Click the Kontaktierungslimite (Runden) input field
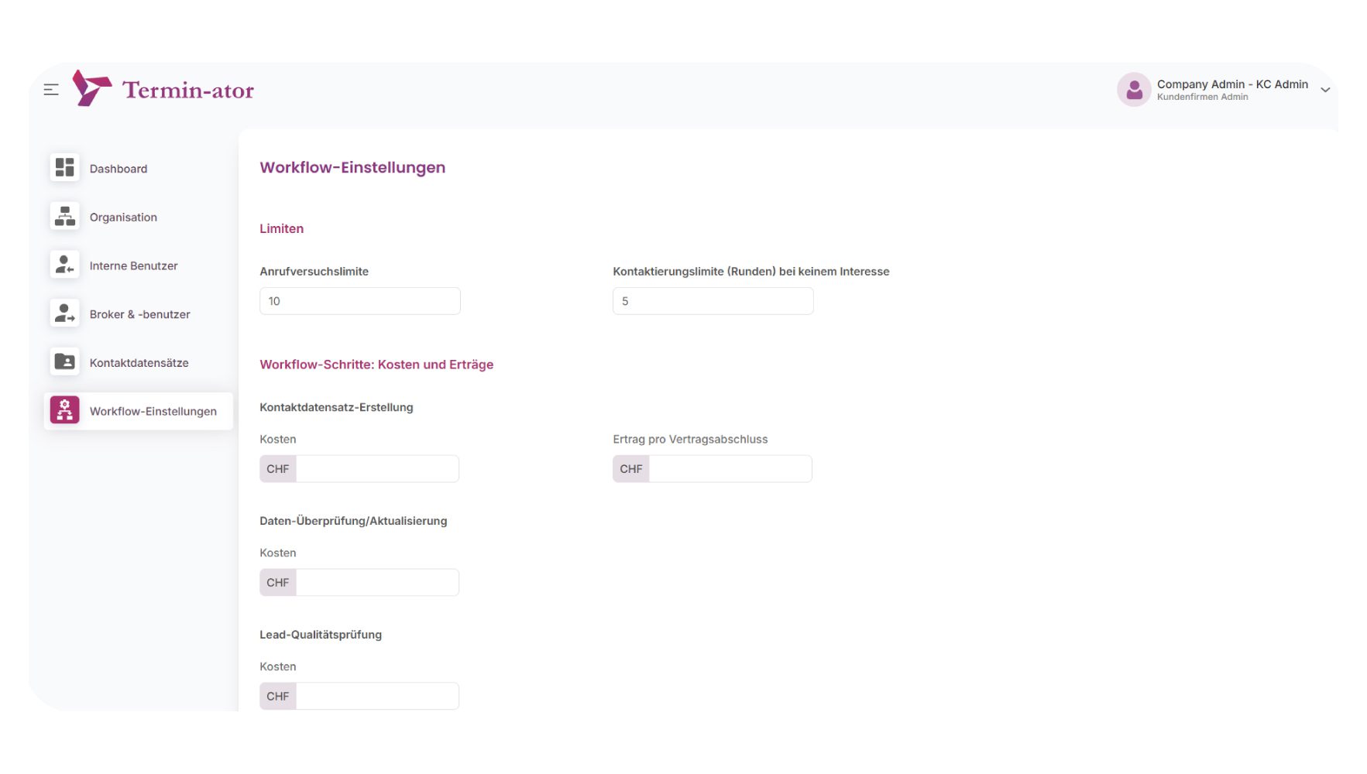Screen dimensions: 1367x774 (x=713, y=301)
